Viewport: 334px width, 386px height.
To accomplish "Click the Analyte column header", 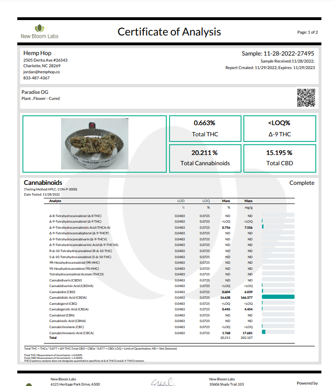I will [x=55, y=201].
